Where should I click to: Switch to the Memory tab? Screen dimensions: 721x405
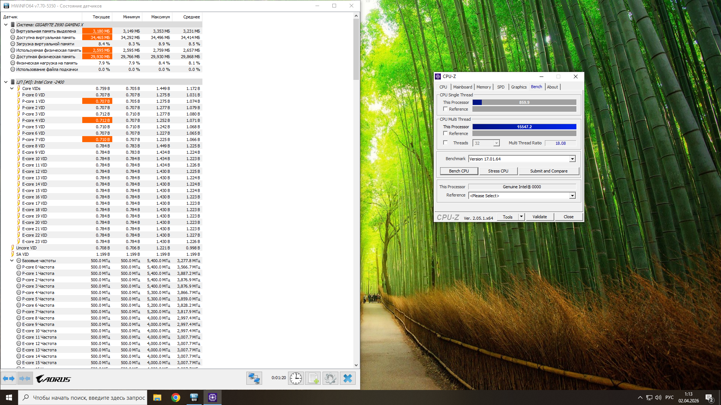click(483, 87)
